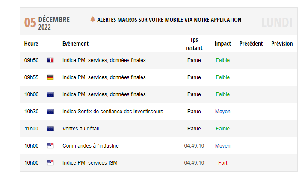The image size is (305, 180).
Task: Select the Ventes au détail event
Action: click(81, 129)
